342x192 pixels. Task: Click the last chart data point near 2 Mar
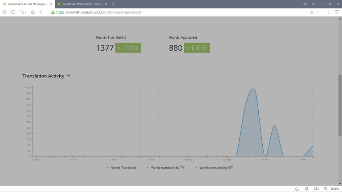click(312, 147)
